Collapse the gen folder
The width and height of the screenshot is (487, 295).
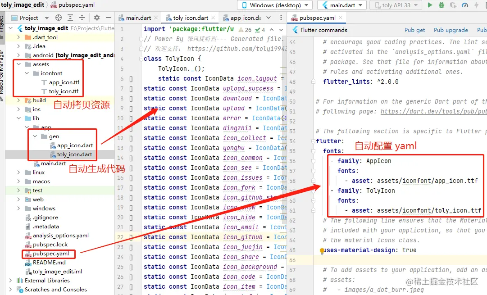click(35, 136)
